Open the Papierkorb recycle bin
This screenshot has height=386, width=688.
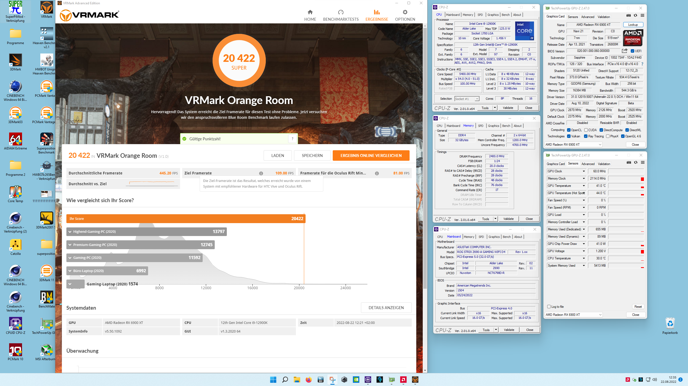(x=670, y=326)
